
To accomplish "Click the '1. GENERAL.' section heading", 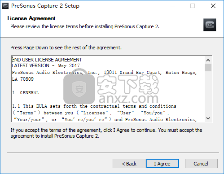I will point(26,93).
